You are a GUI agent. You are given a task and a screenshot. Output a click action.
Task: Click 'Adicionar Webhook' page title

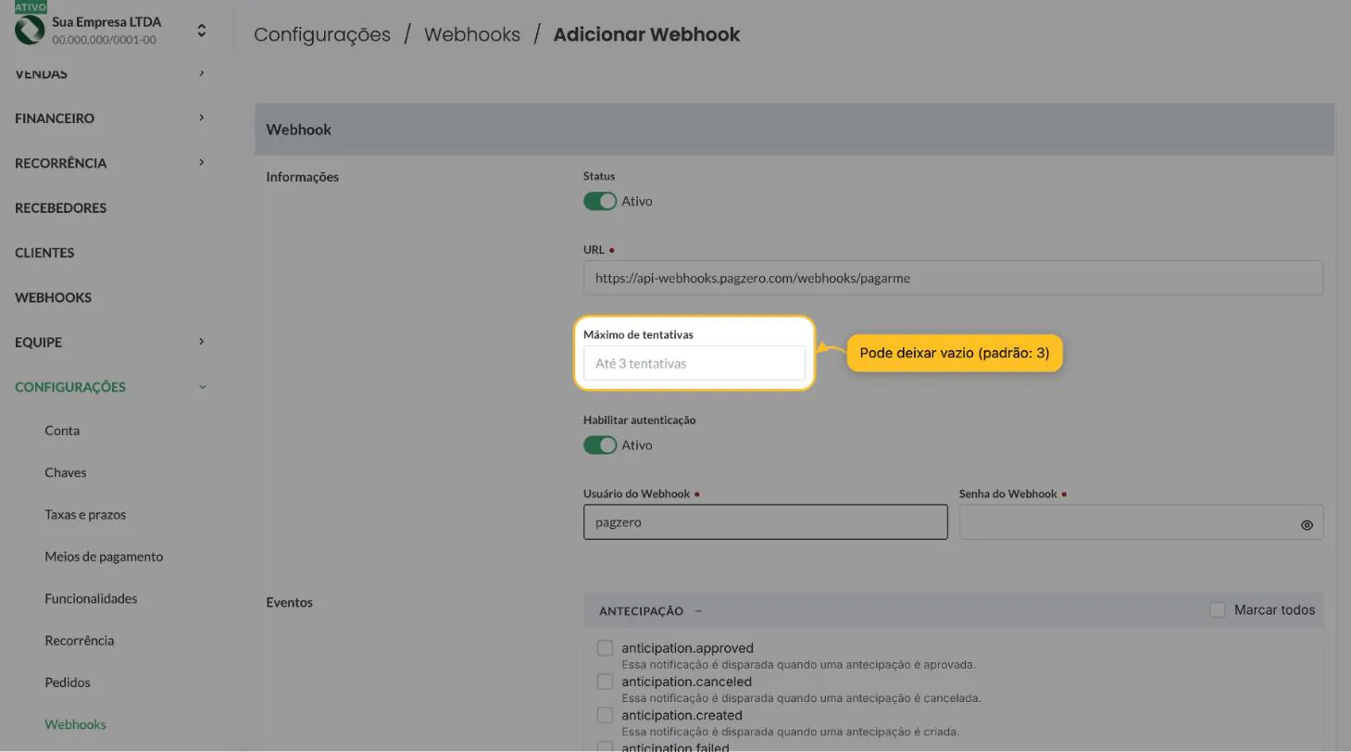tap(646, 34)
